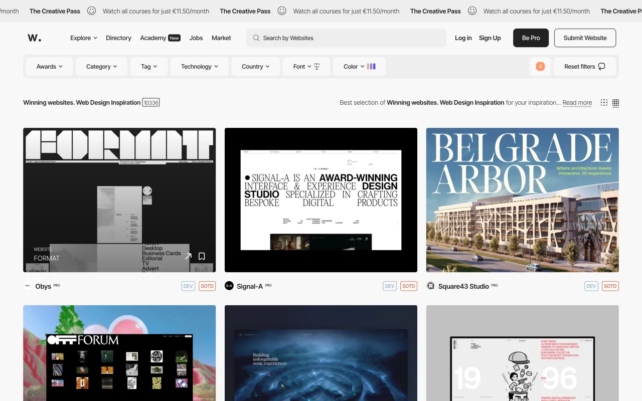Go to the Directory page

[x=118, y=38]
